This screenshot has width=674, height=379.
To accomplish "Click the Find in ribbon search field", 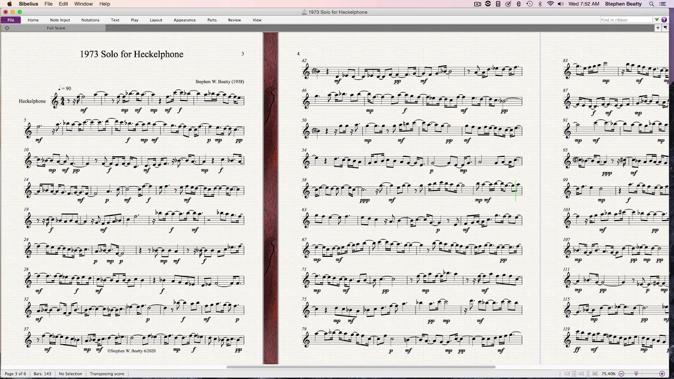I will (x=627, y=20).
